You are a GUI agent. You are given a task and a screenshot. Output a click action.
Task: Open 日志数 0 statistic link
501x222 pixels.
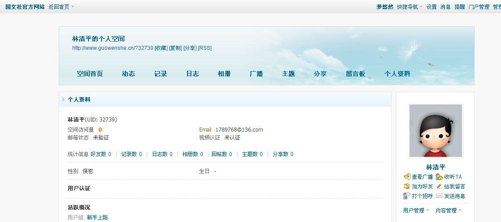pyautogui.click(x=162, y=154)
